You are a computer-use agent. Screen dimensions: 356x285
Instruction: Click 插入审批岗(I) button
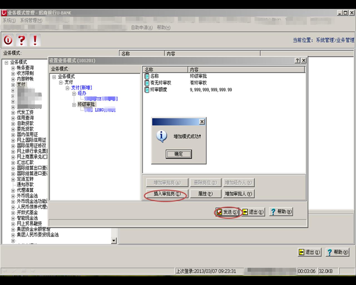(x=167, y=194)
